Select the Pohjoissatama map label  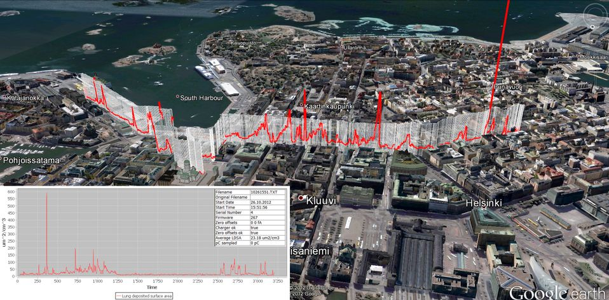tap(32, 160)
